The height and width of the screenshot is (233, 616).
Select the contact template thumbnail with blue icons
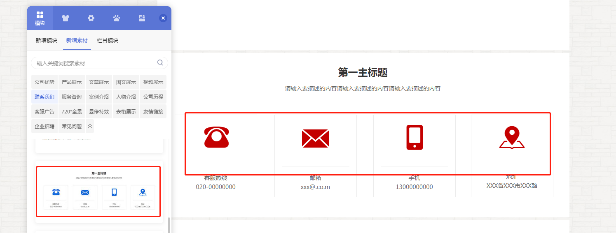pyautogui.click(x=98, y=191)
